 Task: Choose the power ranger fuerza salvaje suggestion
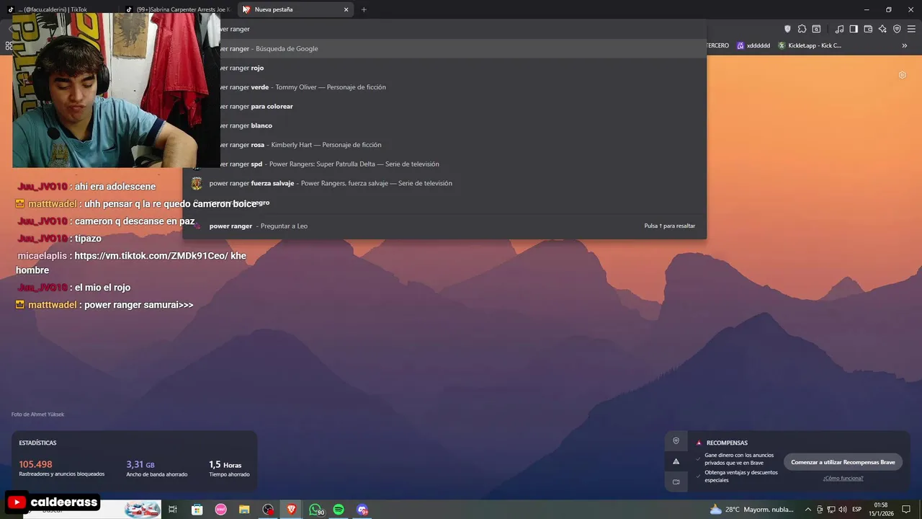pos(444,183)
